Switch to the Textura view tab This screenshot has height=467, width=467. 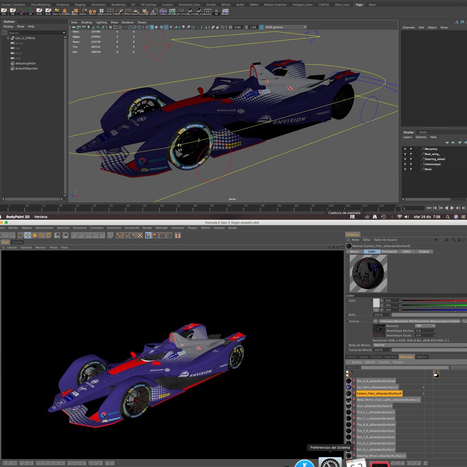tap(17, 242)
